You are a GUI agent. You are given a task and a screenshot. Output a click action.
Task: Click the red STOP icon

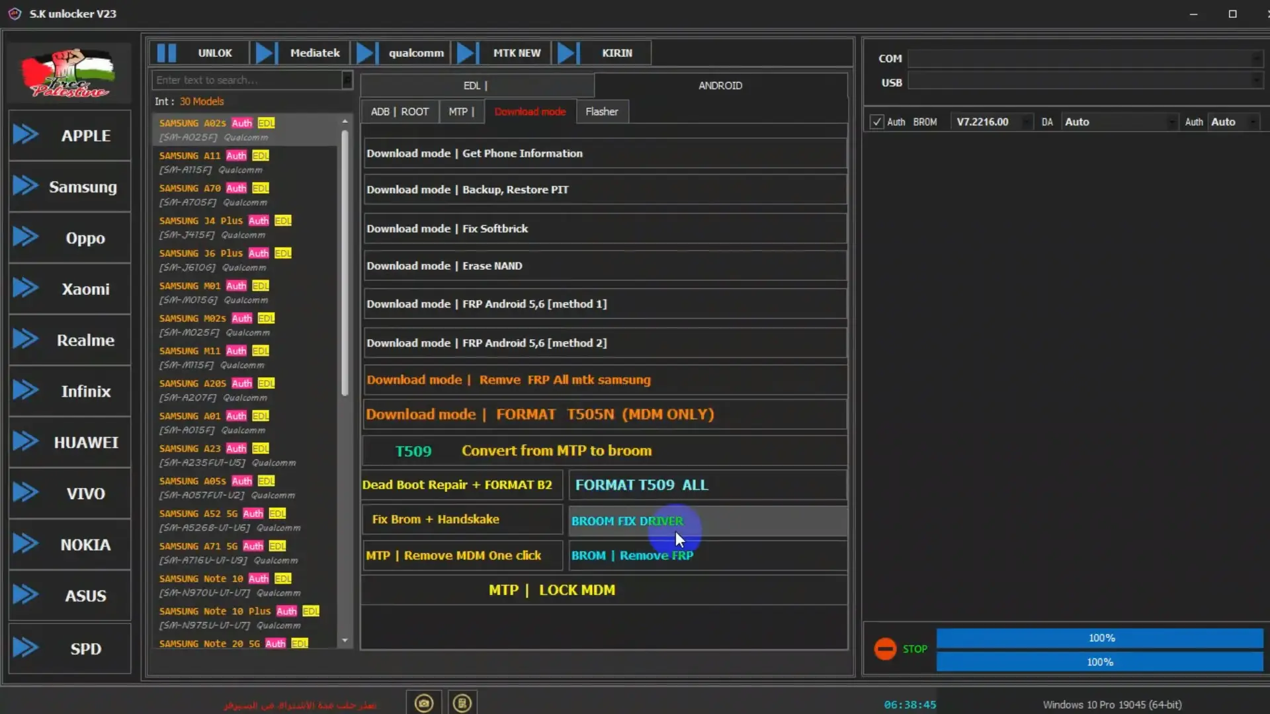[885, 649]
